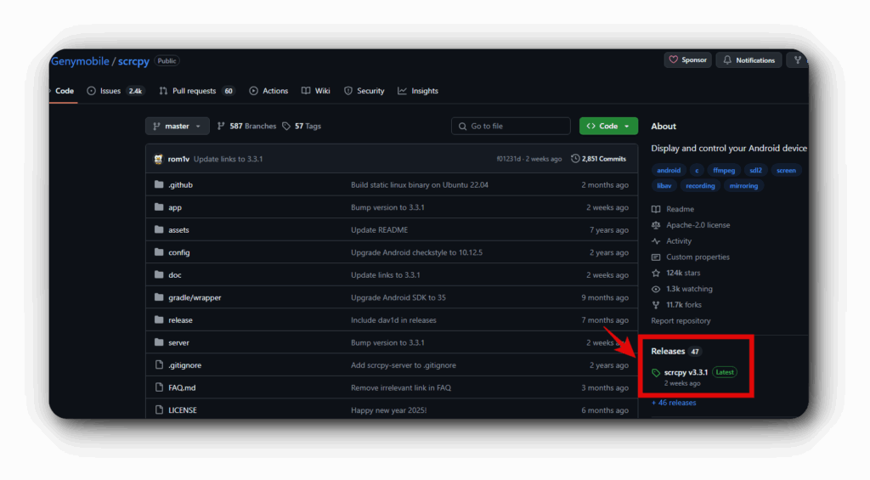Open commit 'Build static linux binary on Ubuntu 22.04'
The height and width of the screenshot is (480, 870).
click(x=420, y=185)
